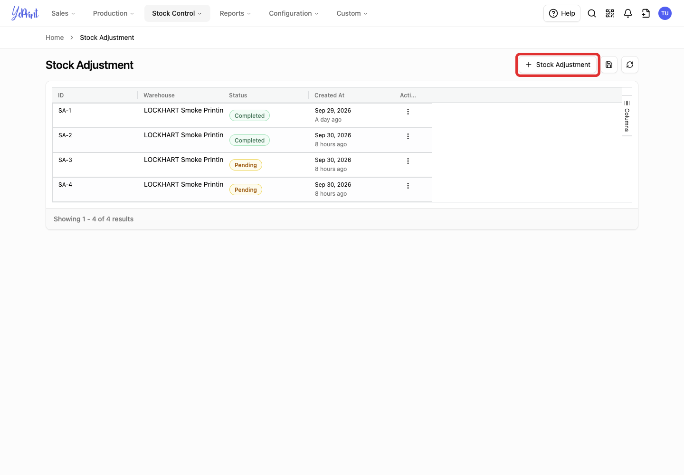The image size is (684, 475).
Task: Open actions menu for SA-4
Action: pos(408,186)
